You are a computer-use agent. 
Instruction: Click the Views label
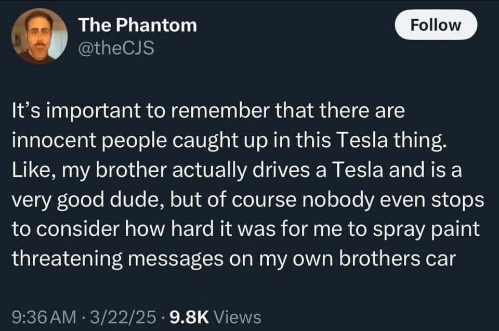238,315
